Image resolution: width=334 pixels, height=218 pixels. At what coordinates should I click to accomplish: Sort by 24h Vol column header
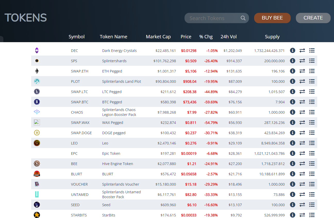point(229,37)
